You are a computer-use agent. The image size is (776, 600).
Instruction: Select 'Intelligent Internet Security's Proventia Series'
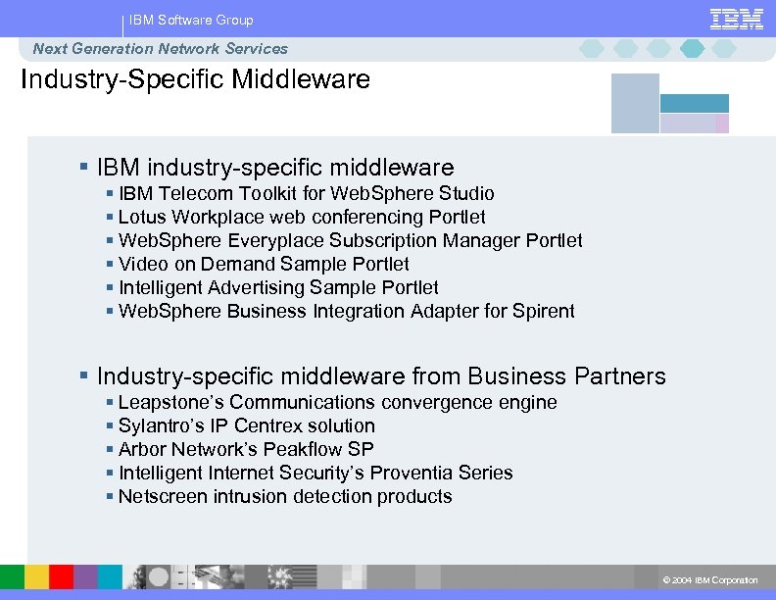[x=315, y=474]
